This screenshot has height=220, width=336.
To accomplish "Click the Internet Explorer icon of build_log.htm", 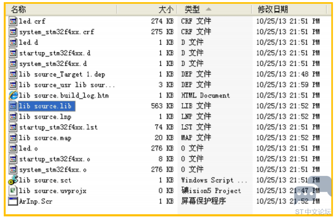I will point(13,95).
